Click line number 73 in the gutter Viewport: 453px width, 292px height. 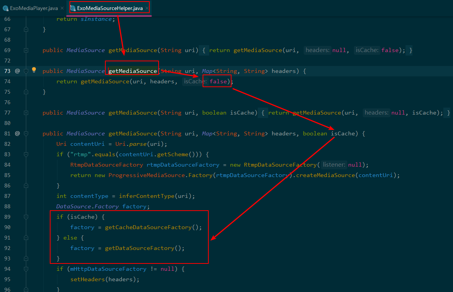click(7, 71)
